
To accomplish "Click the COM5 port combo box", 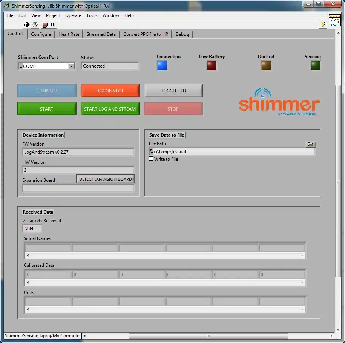I will 46,66.
